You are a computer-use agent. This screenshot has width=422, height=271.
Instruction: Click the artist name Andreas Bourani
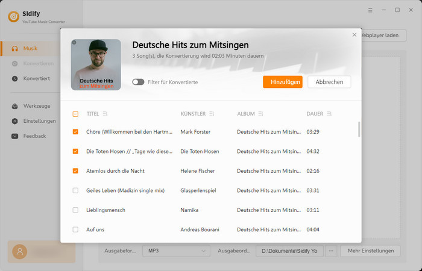pyautogui.click(x=200, y=229)
